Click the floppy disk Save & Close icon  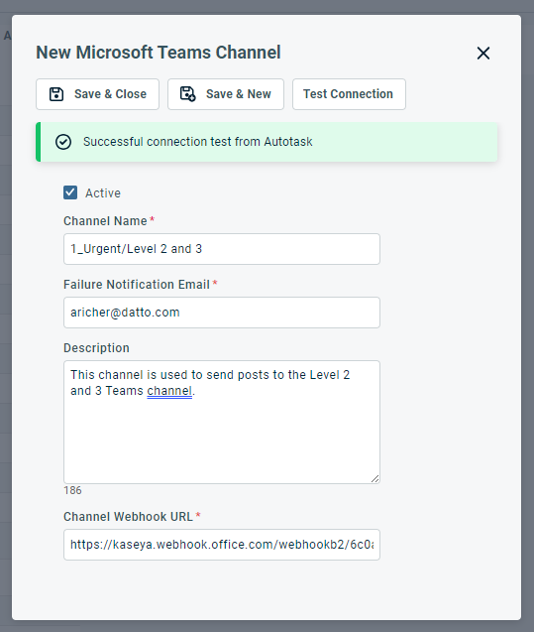[x=56, y=94]
